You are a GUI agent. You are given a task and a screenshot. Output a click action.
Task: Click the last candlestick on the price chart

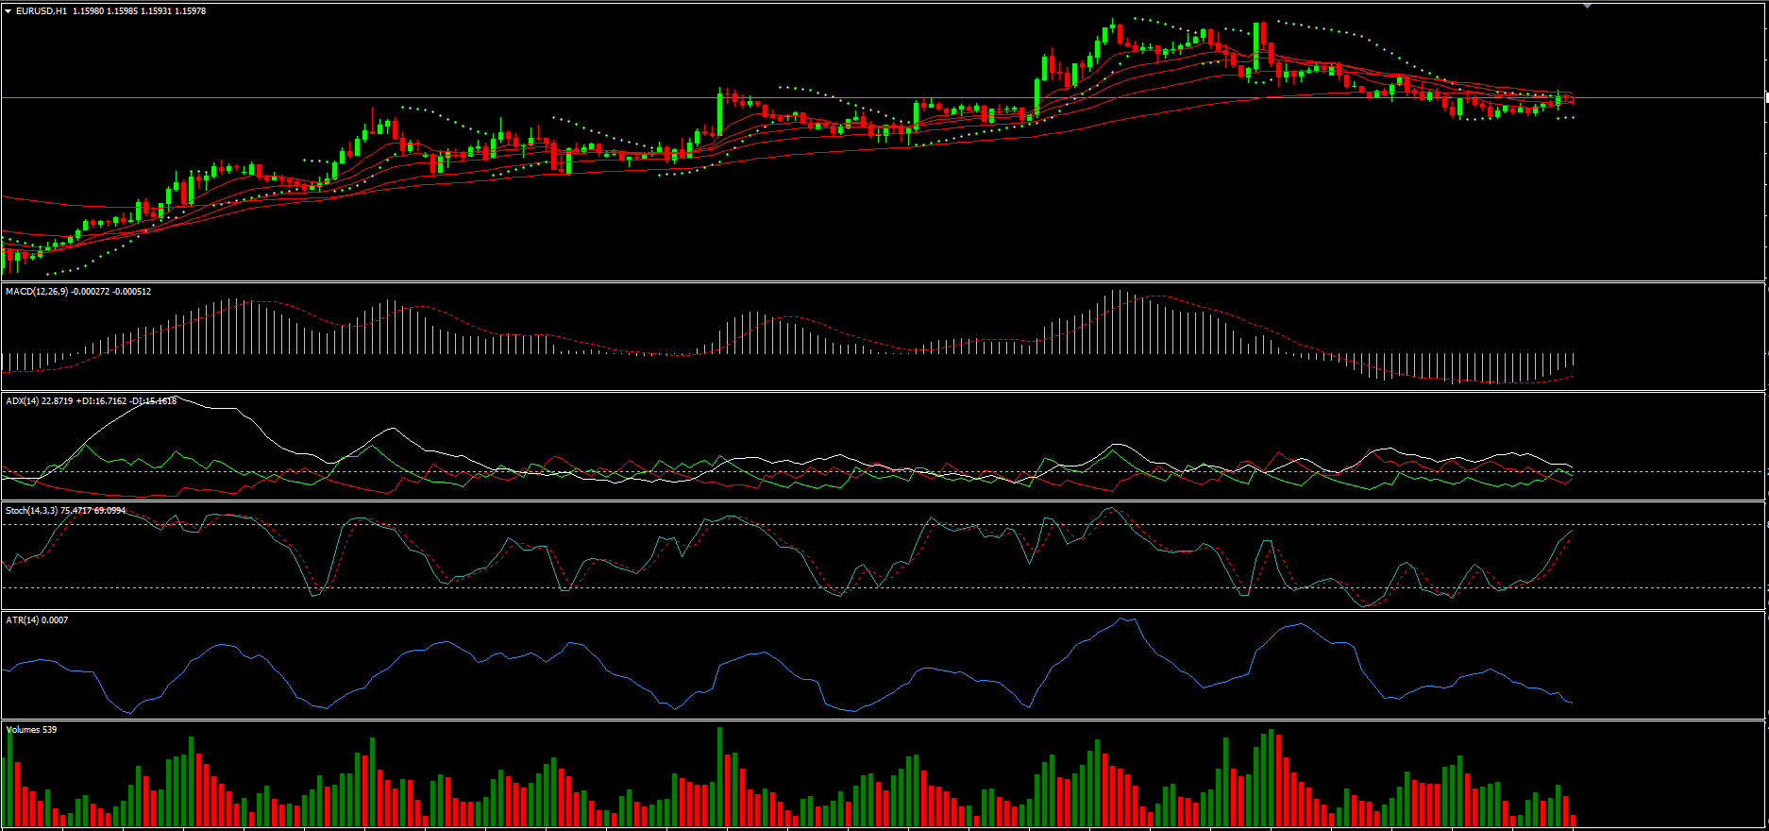(1572, 99)
